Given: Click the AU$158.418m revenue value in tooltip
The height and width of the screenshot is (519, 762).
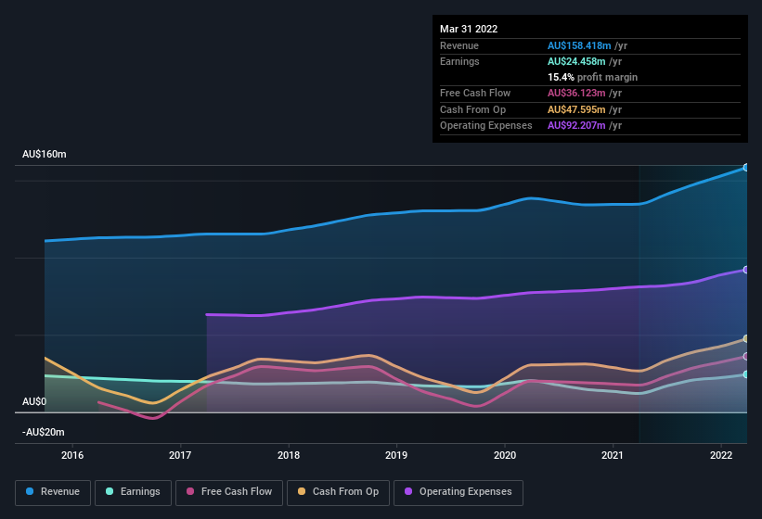Looking at the screenshot, I should (579, 45).
